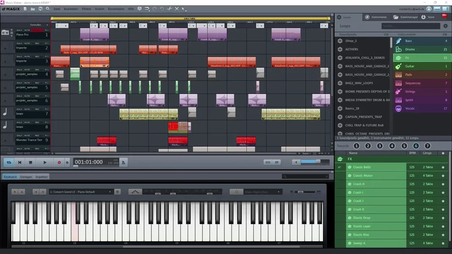Image resolution: width=452 pixels, height=254 pixels.
Task: Adjust the master volume slider
Action: click(315, 162)
